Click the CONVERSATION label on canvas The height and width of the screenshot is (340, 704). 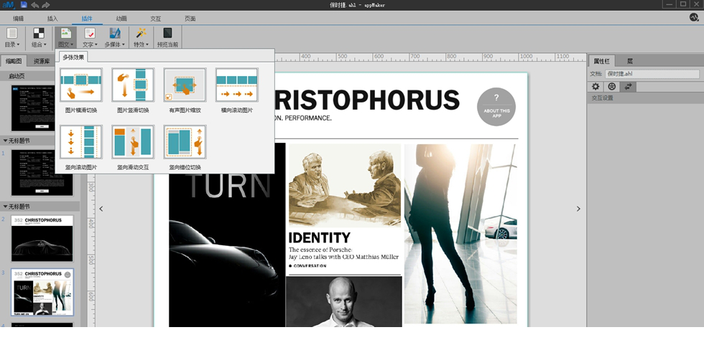coord(310,266)
